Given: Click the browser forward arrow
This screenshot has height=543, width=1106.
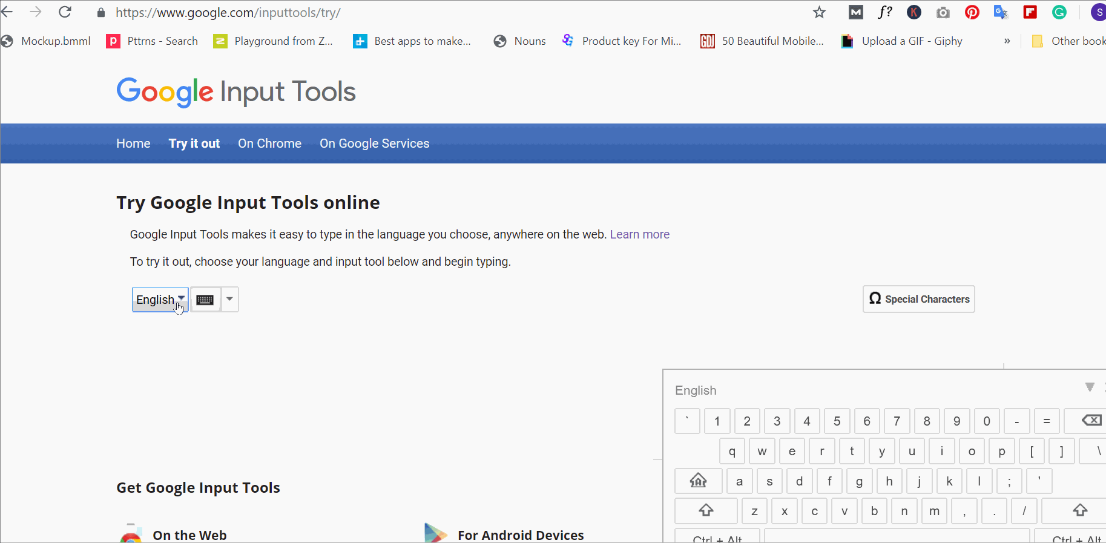Looking at the screenshot, I should click(36, 12).
